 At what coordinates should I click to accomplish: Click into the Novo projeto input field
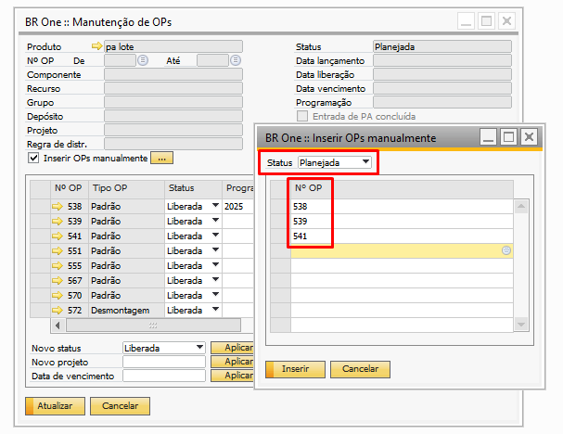point(164,362)
